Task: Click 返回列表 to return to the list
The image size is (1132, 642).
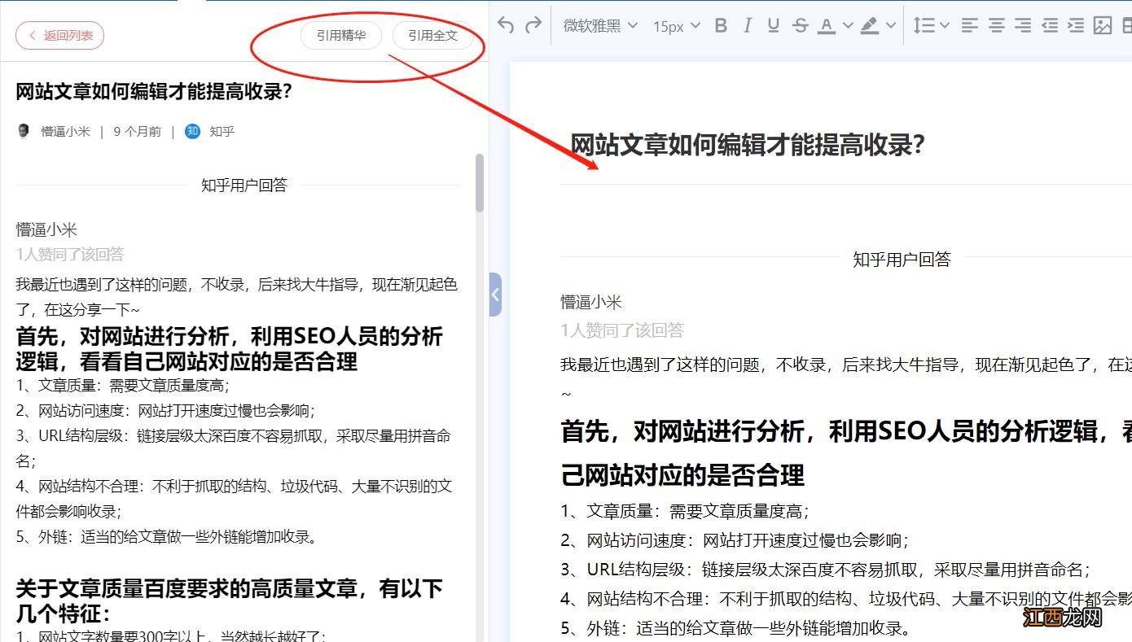Action: click(59, 35)
